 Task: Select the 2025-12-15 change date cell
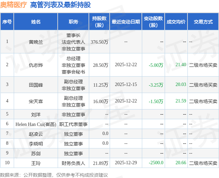click(126, 85)
